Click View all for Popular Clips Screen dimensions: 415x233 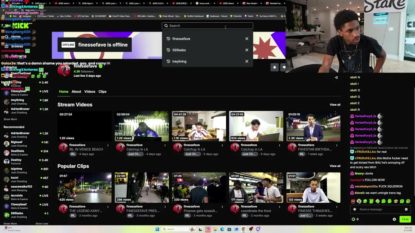click(335, 166)
